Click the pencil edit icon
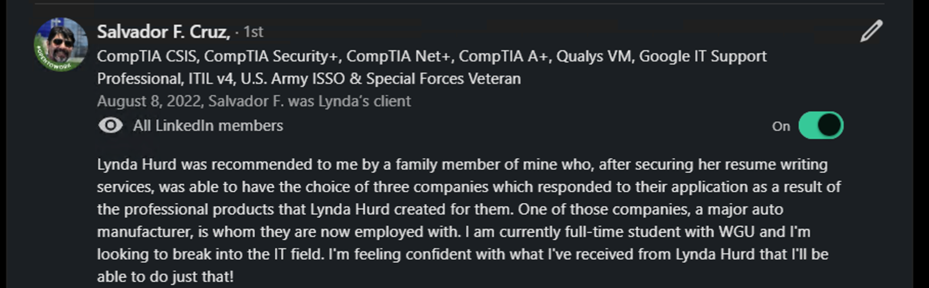 (871, 31)
